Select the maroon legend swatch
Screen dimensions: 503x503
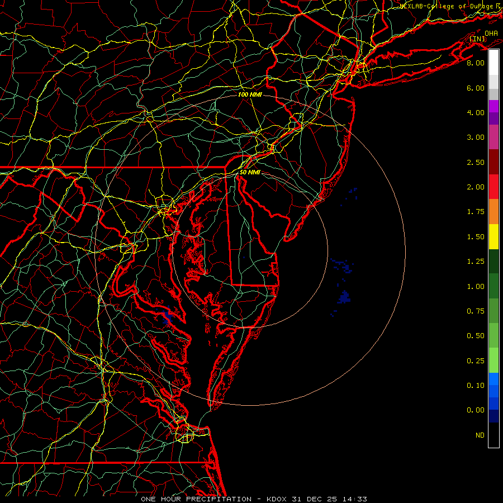pyautogui.click(x=493, y=162)
